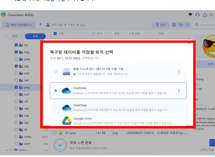Screen dimensions: 215x157
Task: Open the svg folder in tree
Action: click(27, 116)
